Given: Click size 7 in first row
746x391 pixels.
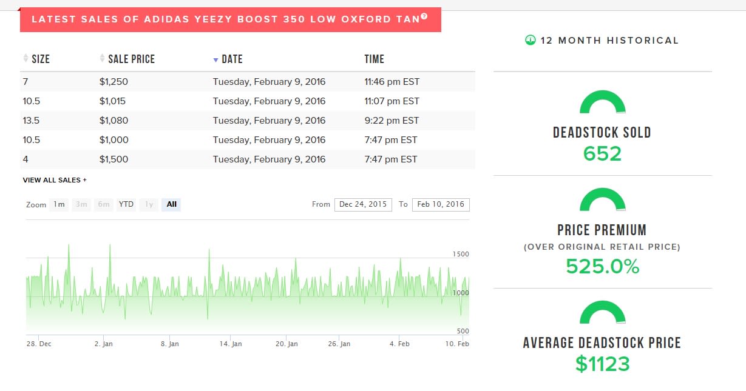Looking at the screenshot, I should 25,82.
